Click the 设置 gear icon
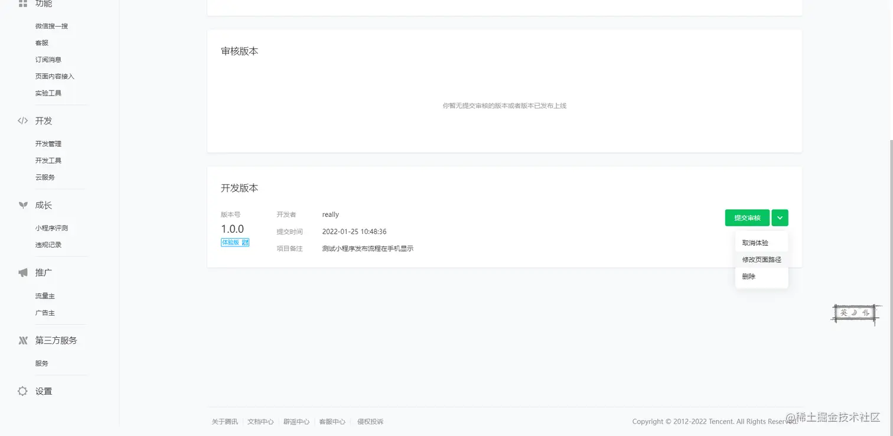 pyautogui.click(x=23, y=391)
